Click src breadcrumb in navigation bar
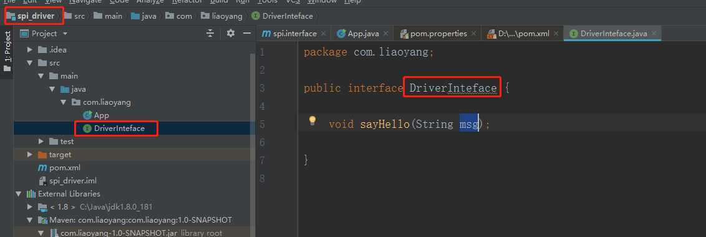706x237 pixels. (x=79, y=16)
